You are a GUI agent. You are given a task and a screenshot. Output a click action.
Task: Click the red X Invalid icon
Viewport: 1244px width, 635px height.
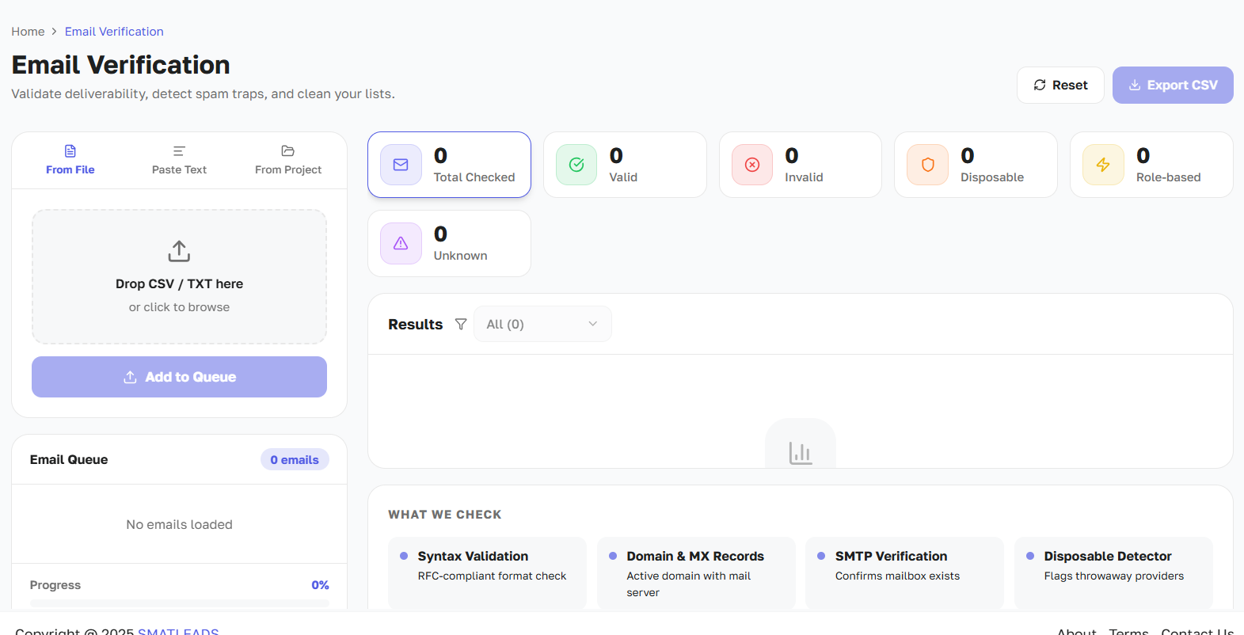[752, 165]
